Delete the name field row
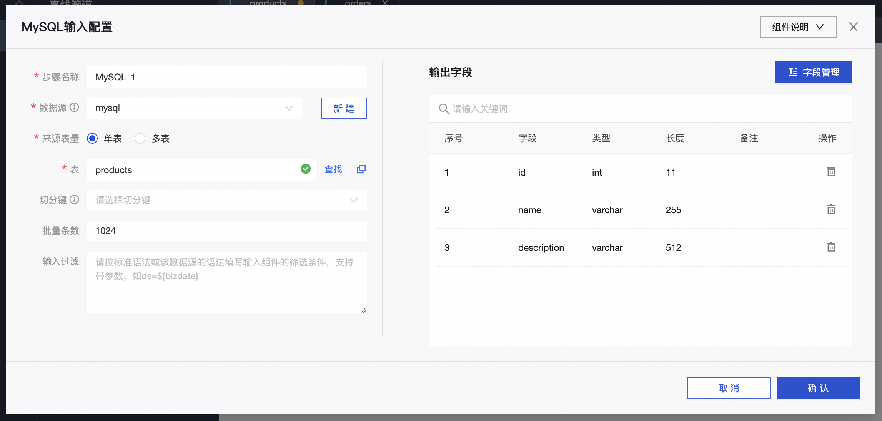This screenshot has width=882, height=421. 831,209
